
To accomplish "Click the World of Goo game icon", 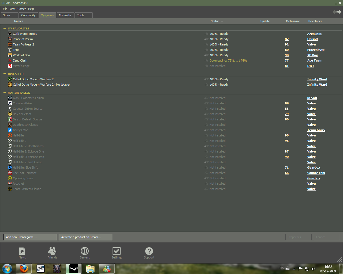I will tap(10, 55).
